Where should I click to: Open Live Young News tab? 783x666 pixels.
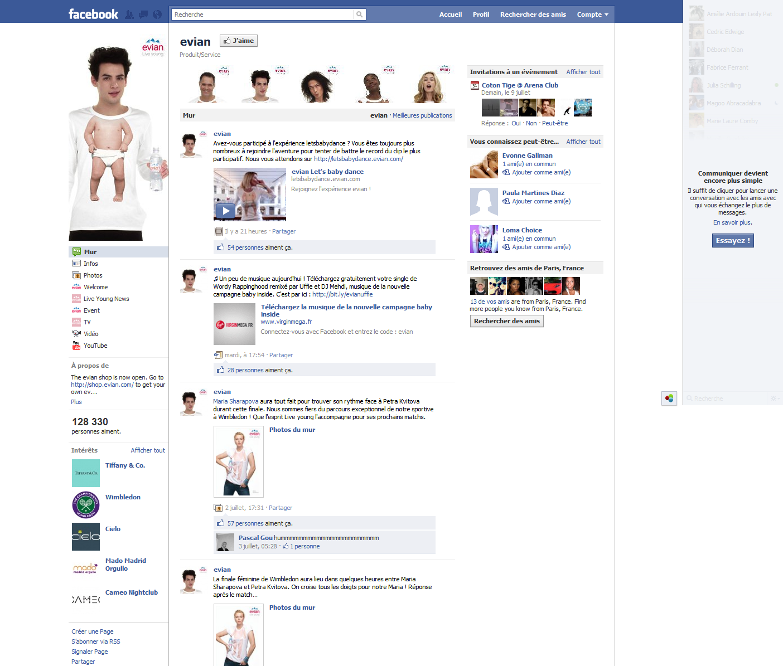(x=106, y=299)
